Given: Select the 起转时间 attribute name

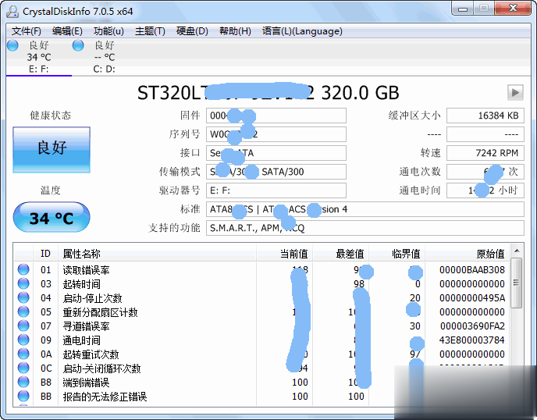Looking at the screenshot, I should click(x=81, y=284).
